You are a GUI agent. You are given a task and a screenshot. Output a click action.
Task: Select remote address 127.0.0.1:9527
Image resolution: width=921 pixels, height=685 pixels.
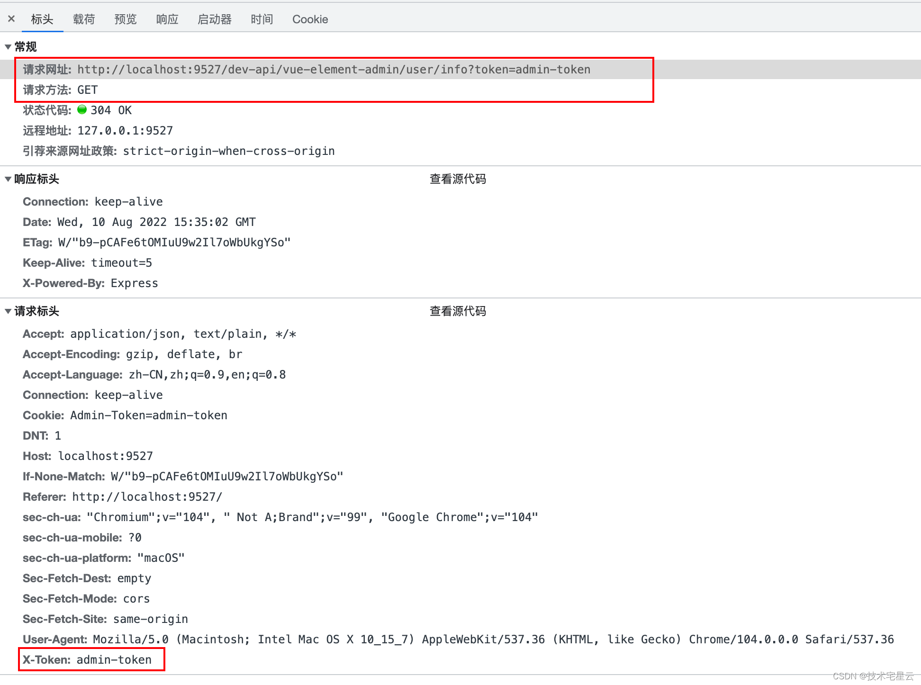pos(125,131)
